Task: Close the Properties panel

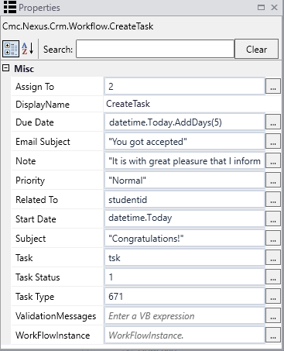Action: pos(274,8)
